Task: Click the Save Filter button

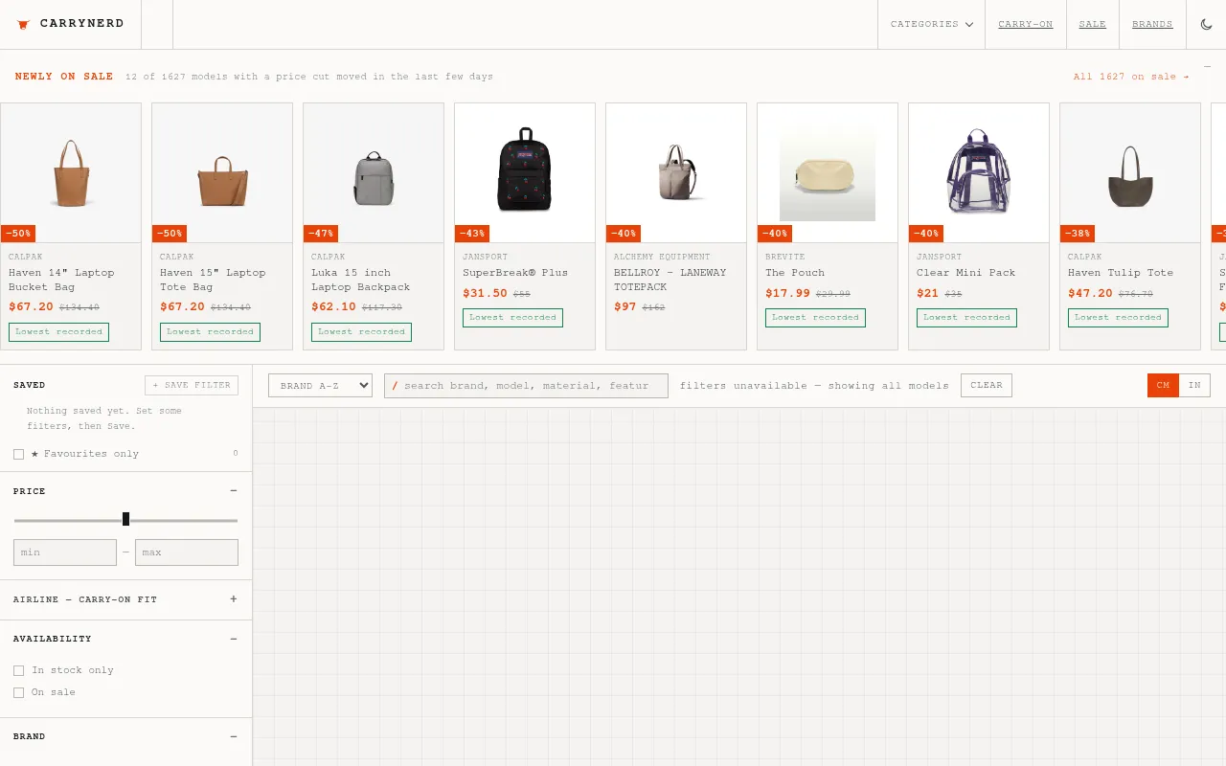Action: 192,385
